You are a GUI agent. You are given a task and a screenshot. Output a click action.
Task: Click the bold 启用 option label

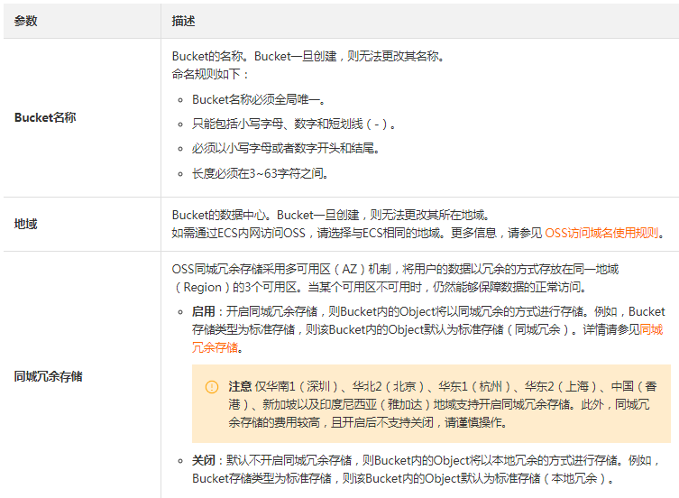click(x=204, y=311)
